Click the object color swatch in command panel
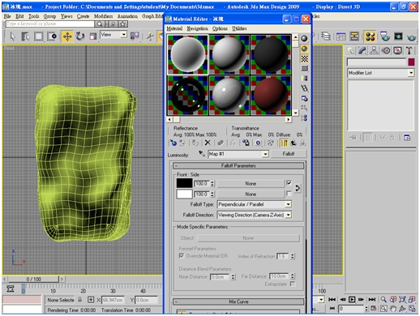Image resolution: width=420 pixels, height=316 pixels. [x=411, y=62]
